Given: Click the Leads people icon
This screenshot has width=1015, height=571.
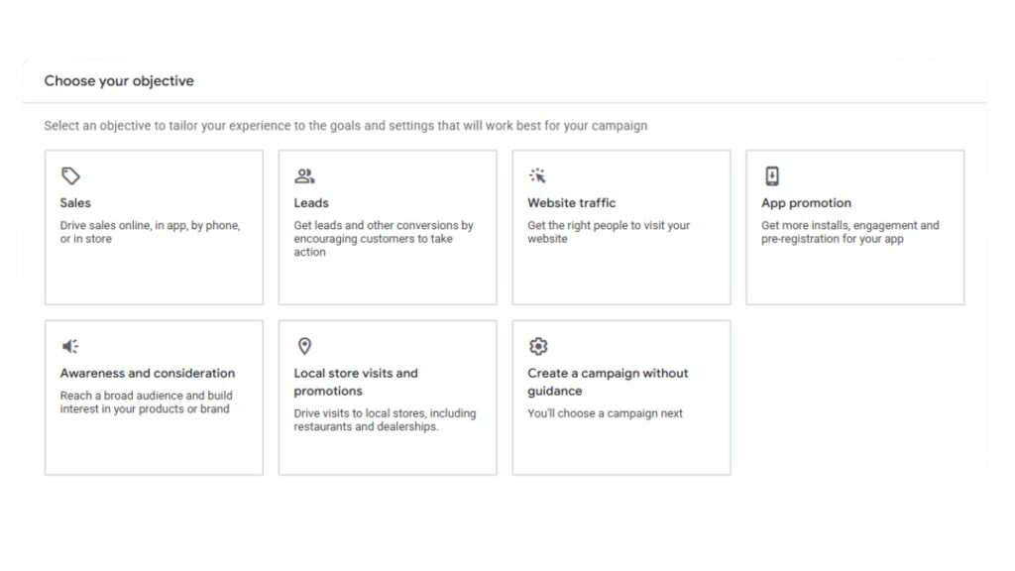Looking at the screenshot, I should coord(304,176).
